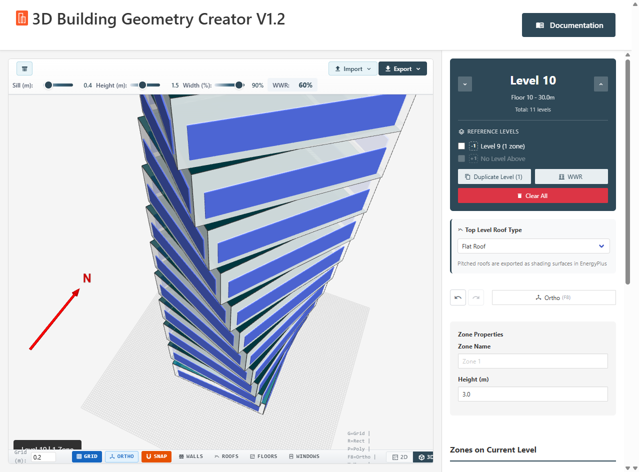Click the Zone Name input field

point(532,361)
